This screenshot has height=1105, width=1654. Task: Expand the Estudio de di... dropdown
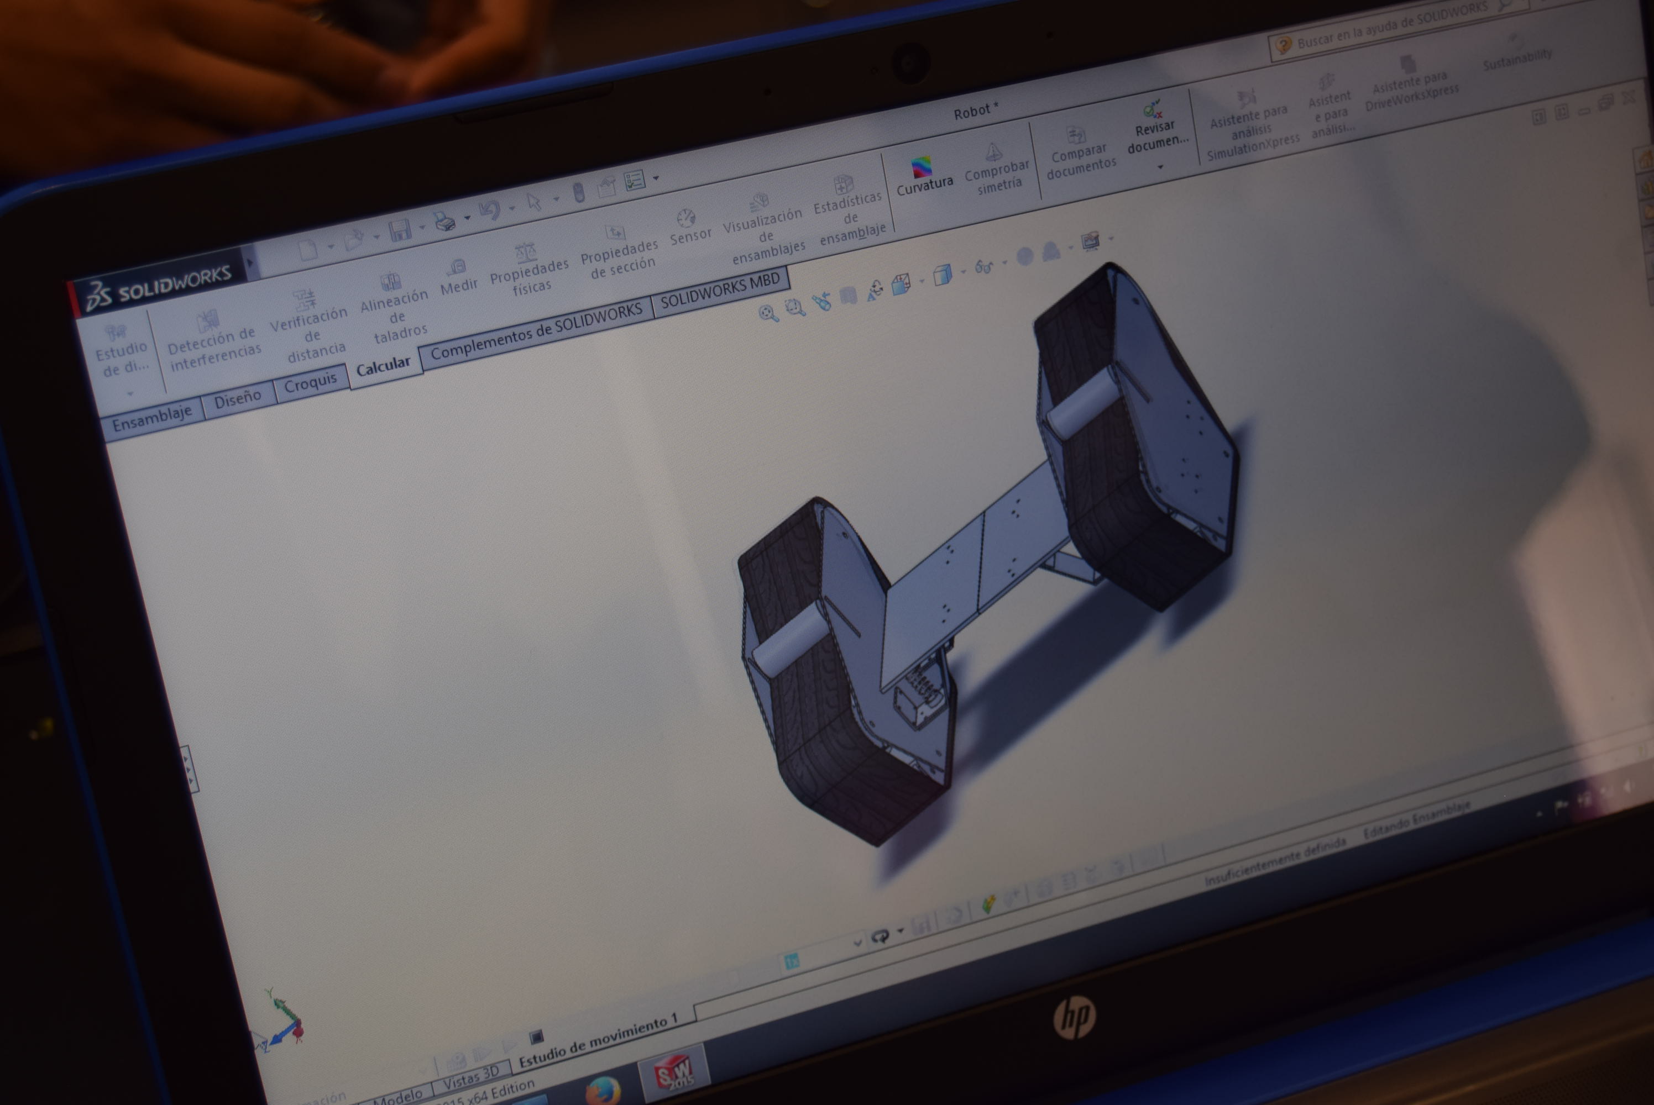(130, 393)
